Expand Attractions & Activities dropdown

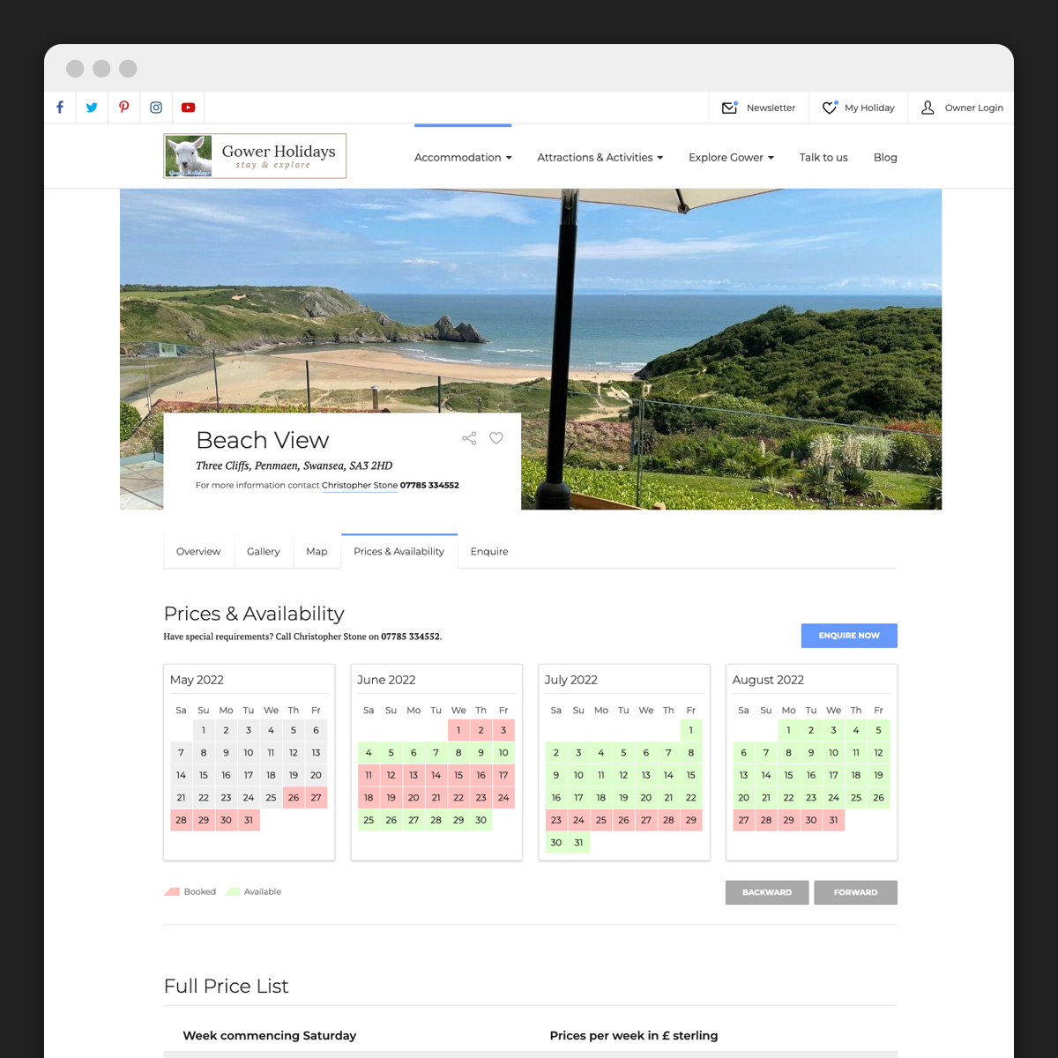coord(600,158)
